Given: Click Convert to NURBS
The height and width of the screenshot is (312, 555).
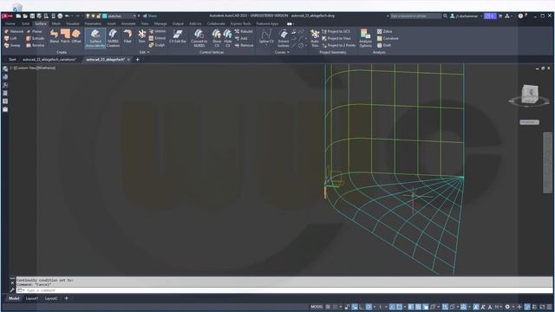Looking at the screenshot, I should (199, 38).
